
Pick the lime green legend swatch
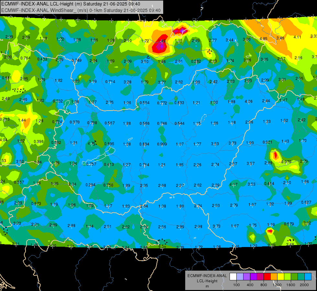[288, 277]
